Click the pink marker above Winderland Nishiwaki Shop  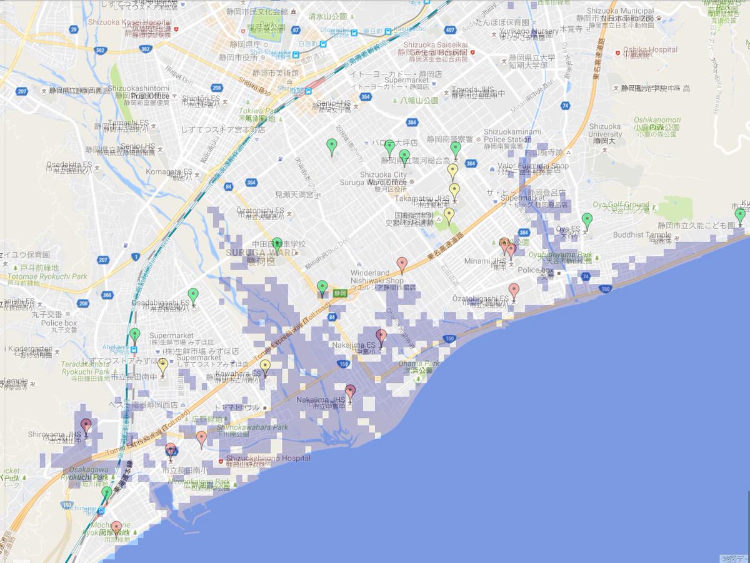pyautogui.click(x=402, y=265)
